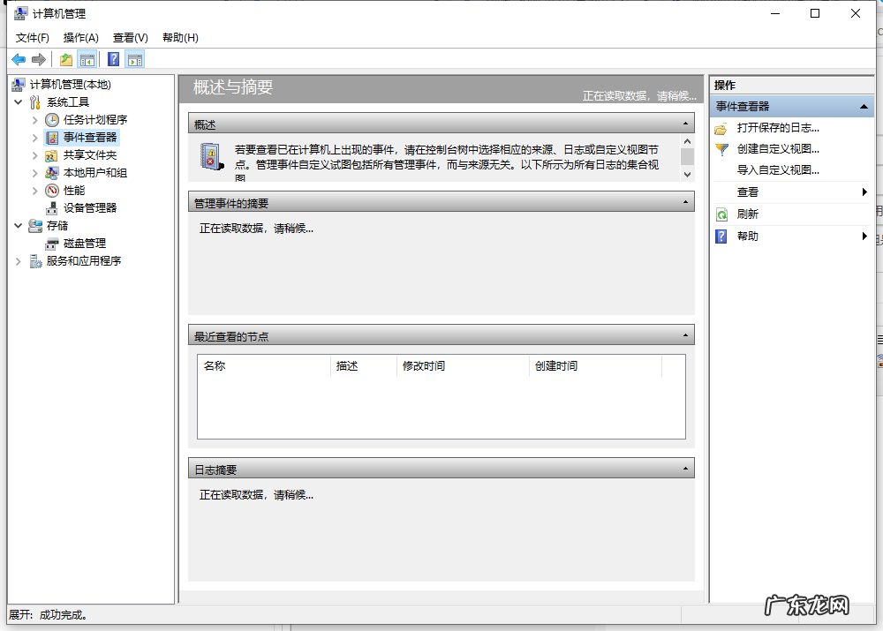Open the 文件(F) menu

pos(33,38)
